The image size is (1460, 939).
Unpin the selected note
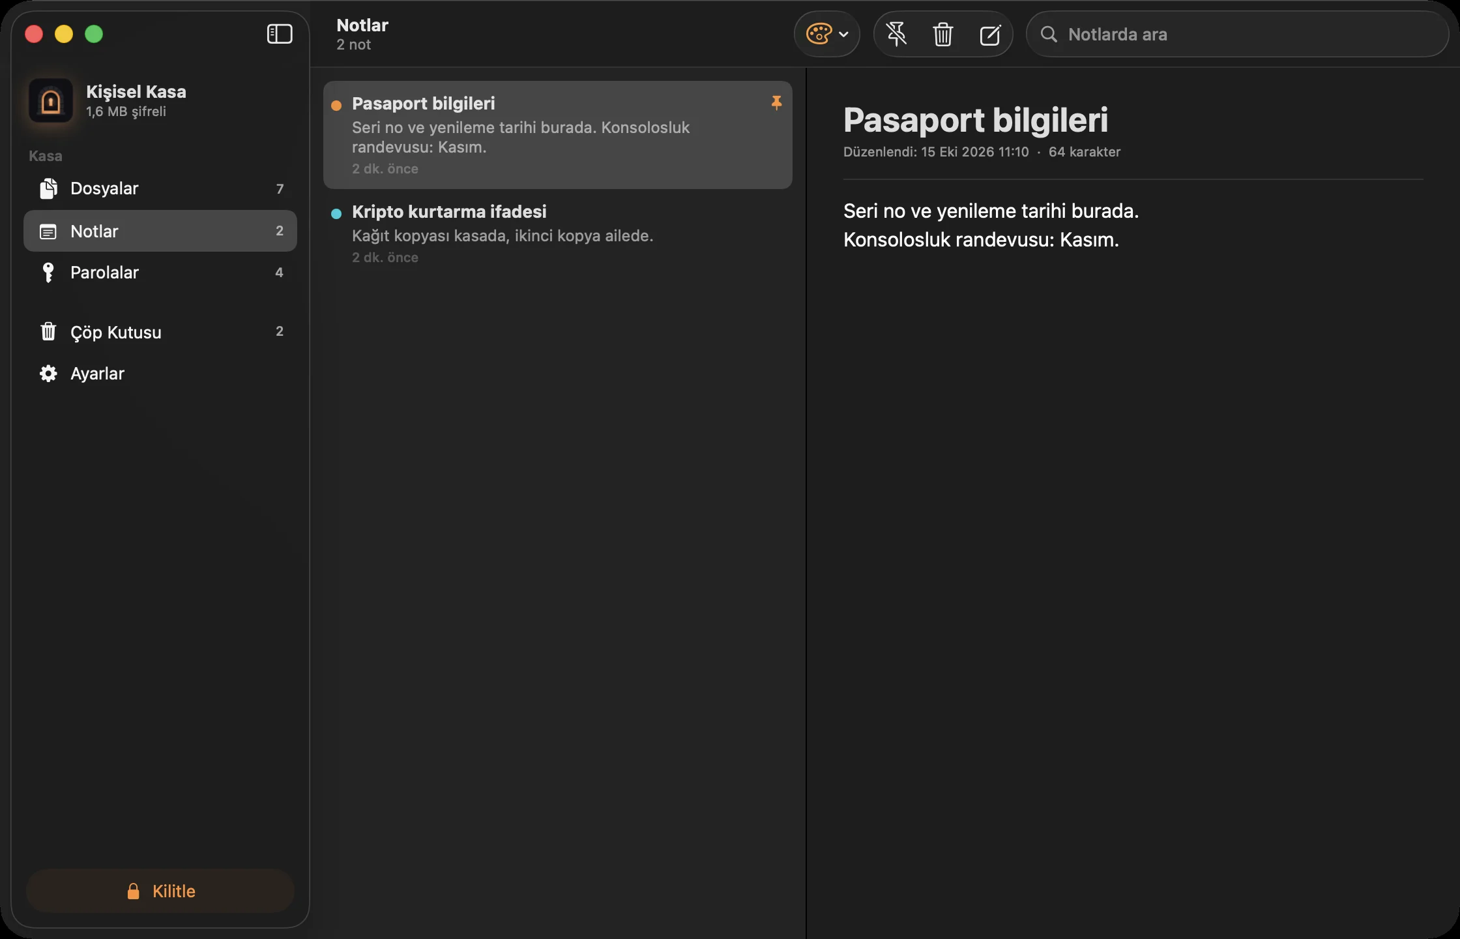(x=897, y=34)
